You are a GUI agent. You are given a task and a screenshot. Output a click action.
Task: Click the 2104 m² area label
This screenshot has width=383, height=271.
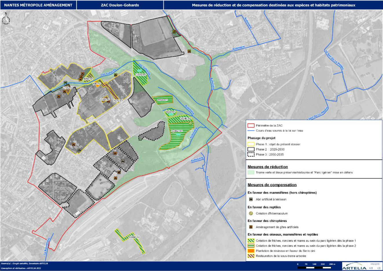click(105, 99)
